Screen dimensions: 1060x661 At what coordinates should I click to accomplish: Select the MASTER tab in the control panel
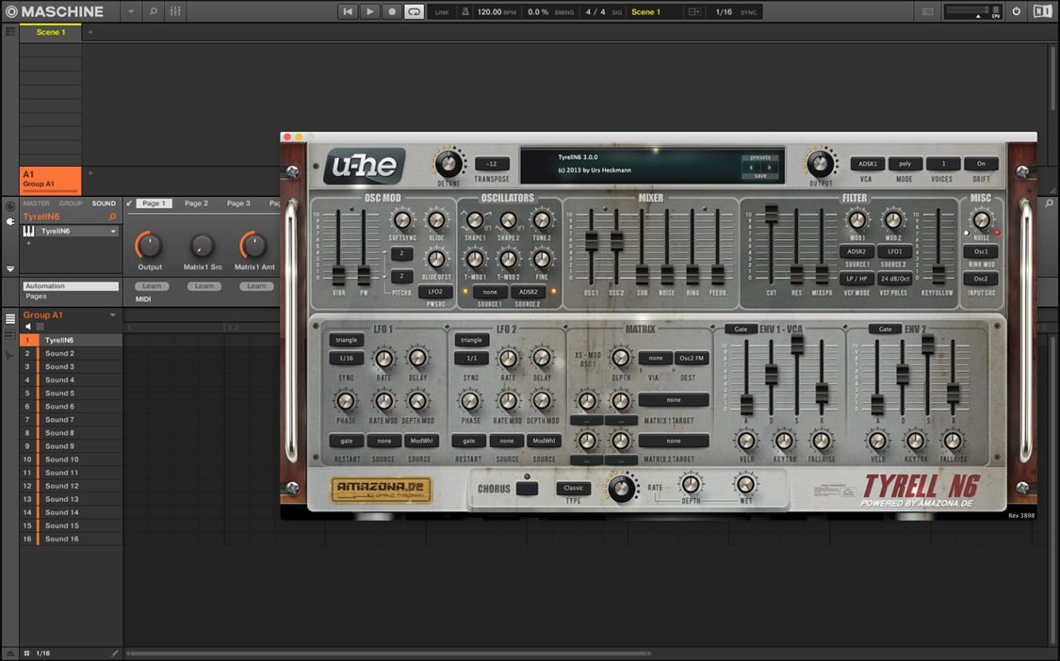[x=36, y=202]
